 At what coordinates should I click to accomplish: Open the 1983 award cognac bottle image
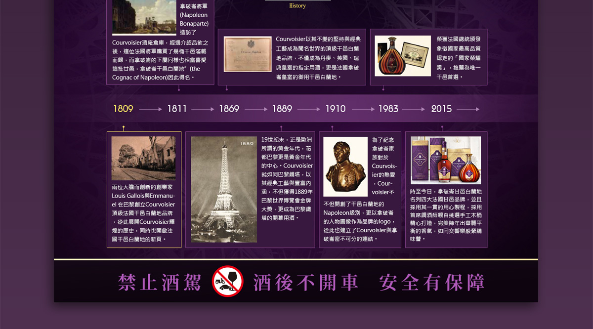coord(403,56)
